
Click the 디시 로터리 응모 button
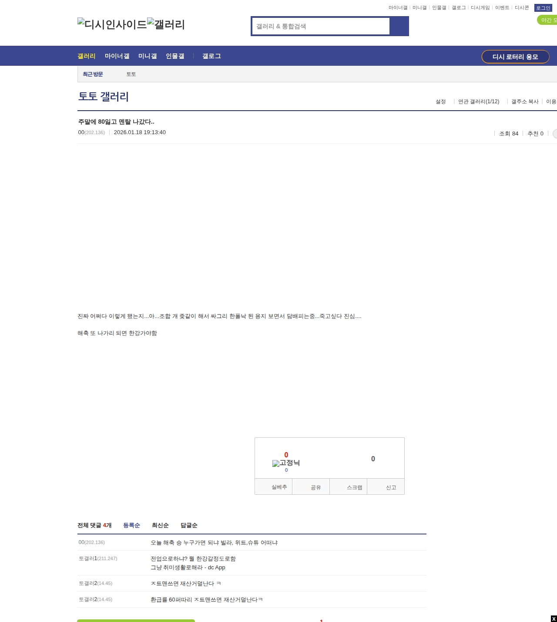click(x=515, y=57)
